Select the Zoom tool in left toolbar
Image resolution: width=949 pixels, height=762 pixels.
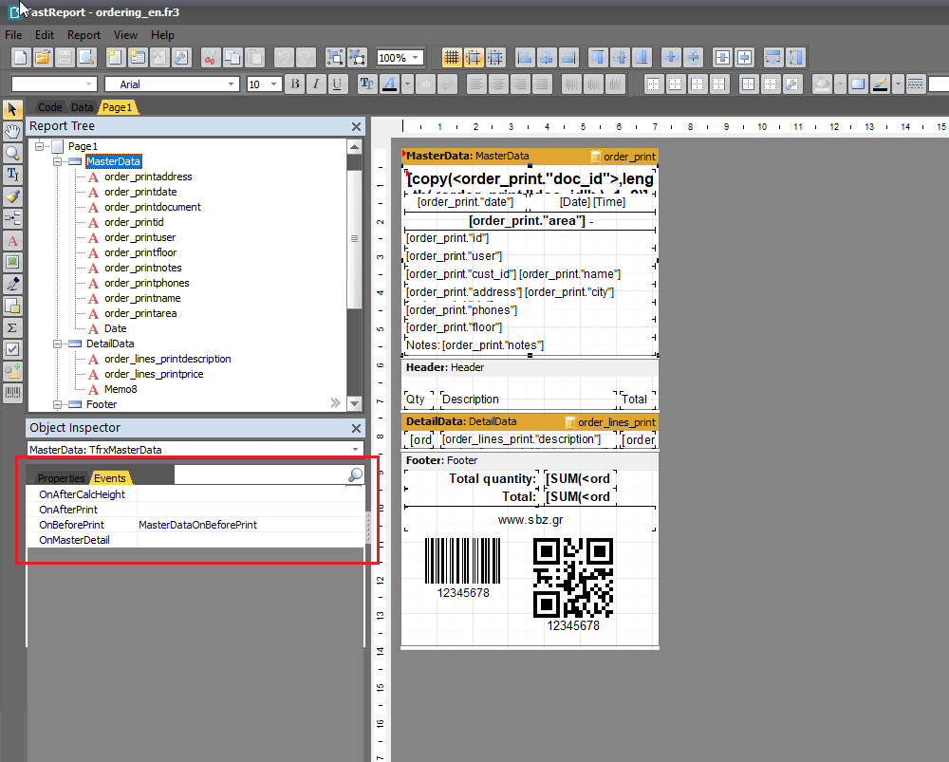(x=12, y=153)
